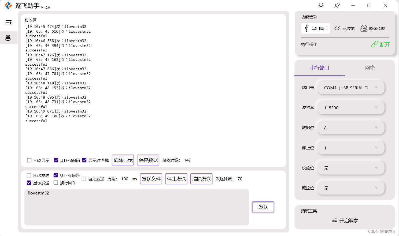Open the 校验位 dropdown
This screenshot has height=236, width=399.
351,168
